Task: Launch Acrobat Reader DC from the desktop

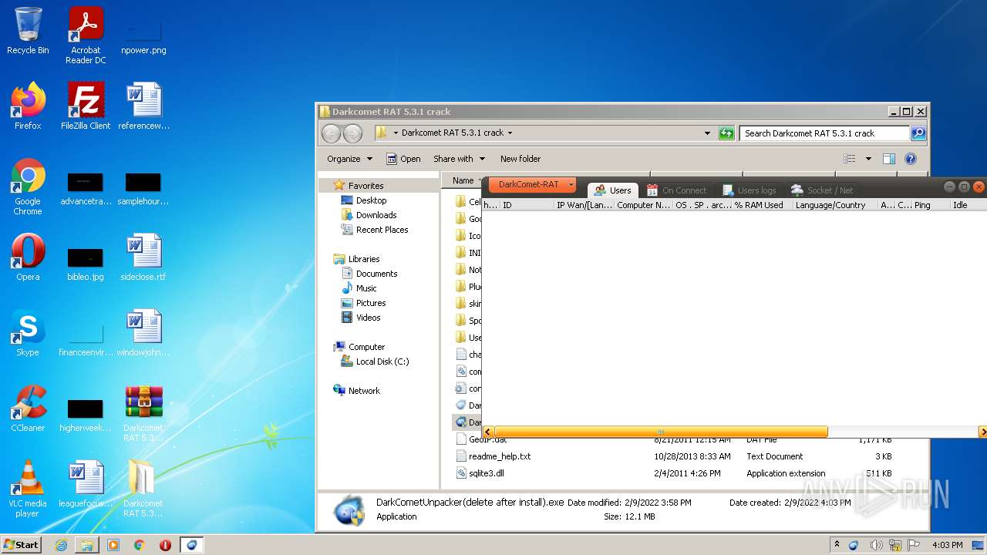Action: (x=86, y=35)
